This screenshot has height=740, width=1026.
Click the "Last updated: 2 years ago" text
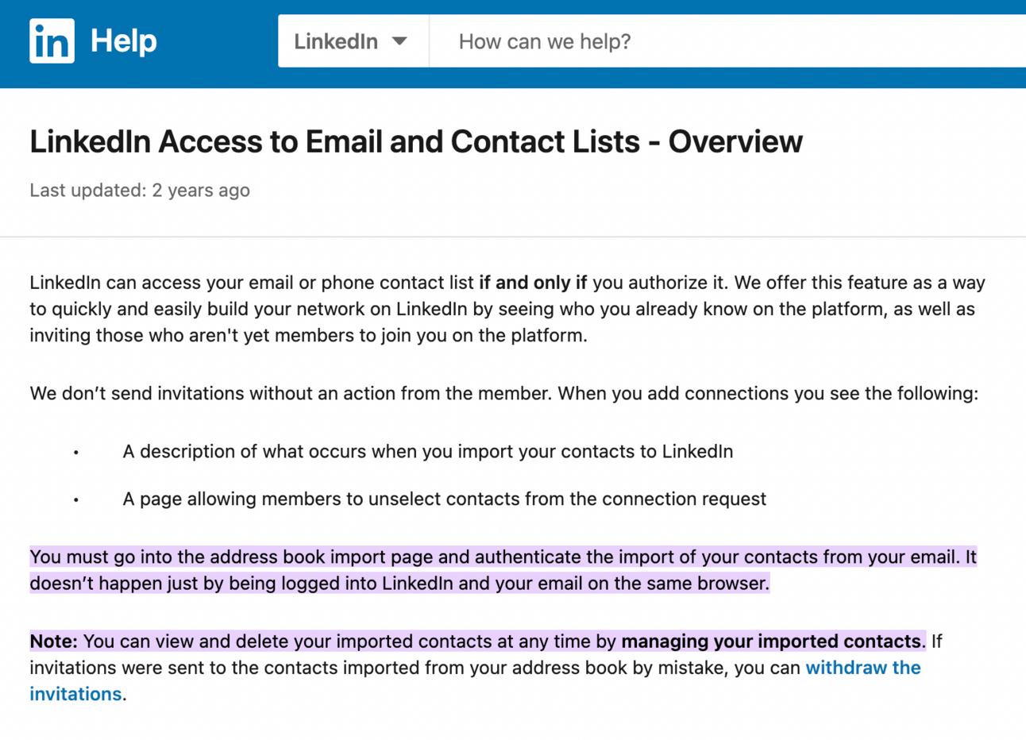140,191
